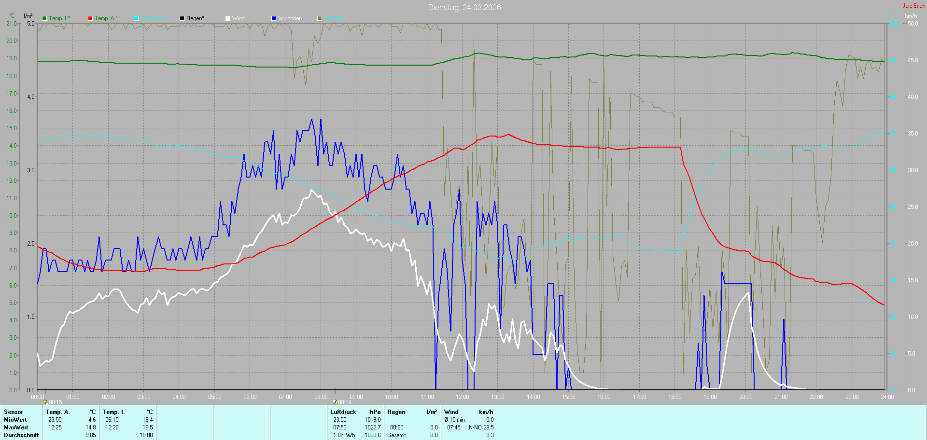This screenshot has height=440, width=927.
Task: Click the green Temp. I. legend swatch
Action: 44,18
